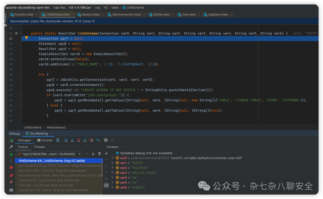
Task: Open the Project tool window
Action: click(6, 20)
